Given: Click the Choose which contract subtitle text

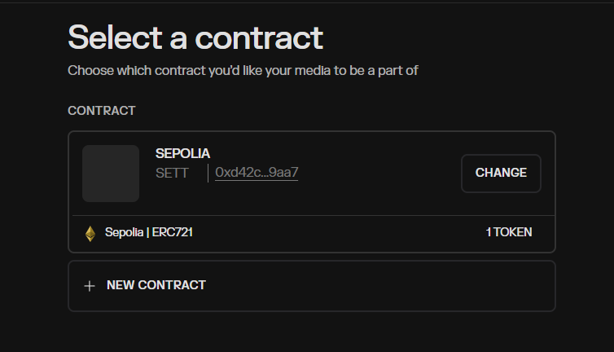Looking at the screenshot, I should 243,71.
